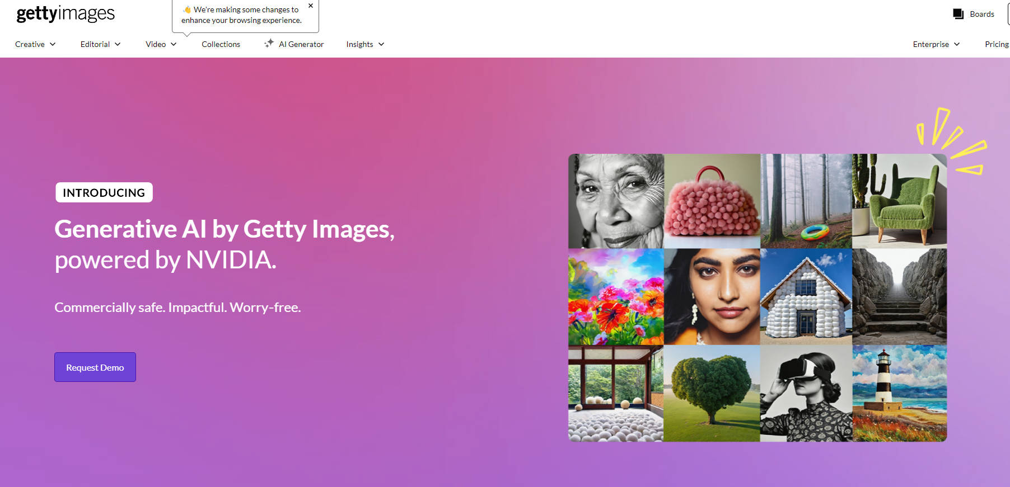The image size is (1010, 487).
Task: Click the notification message text
Action: (241, 15)
